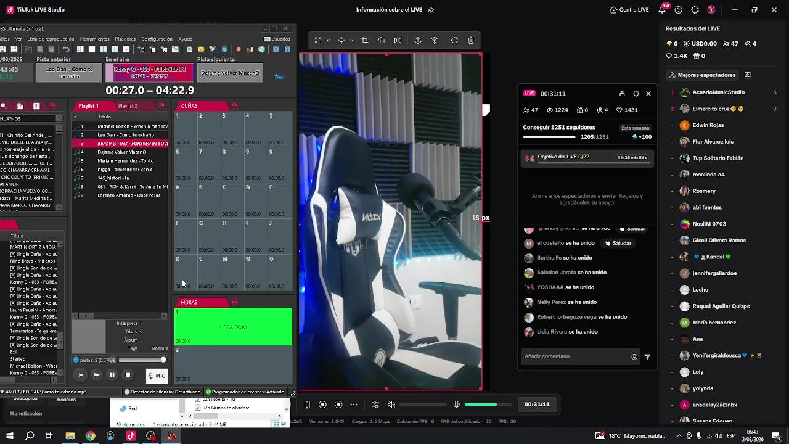789x444 pixels.
Task: Stop the radio player
Action: [x=128, y=375]
